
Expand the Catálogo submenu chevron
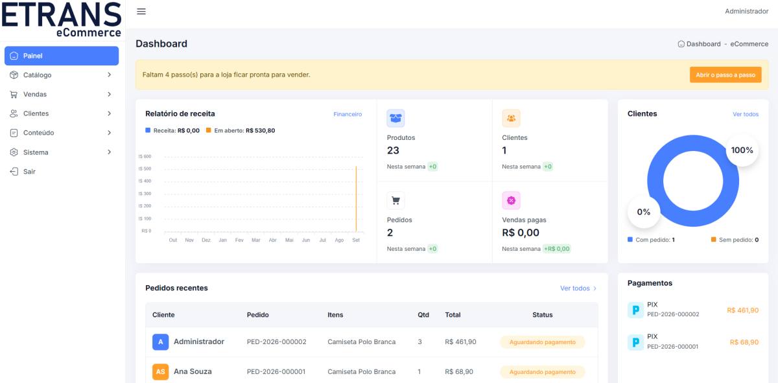pos(109,75)
